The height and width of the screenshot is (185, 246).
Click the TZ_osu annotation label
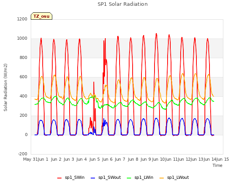[x=42, y=16]
